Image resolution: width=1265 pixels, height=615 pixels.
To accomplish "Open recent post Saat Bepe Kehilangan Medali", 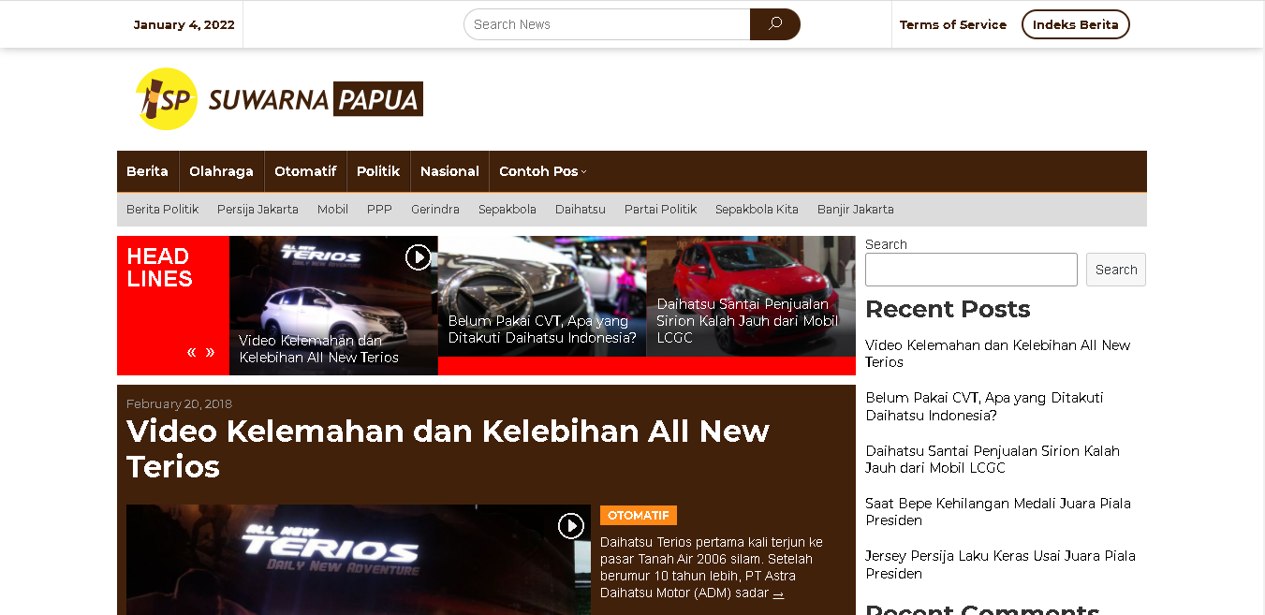I will tap(998, 512).
